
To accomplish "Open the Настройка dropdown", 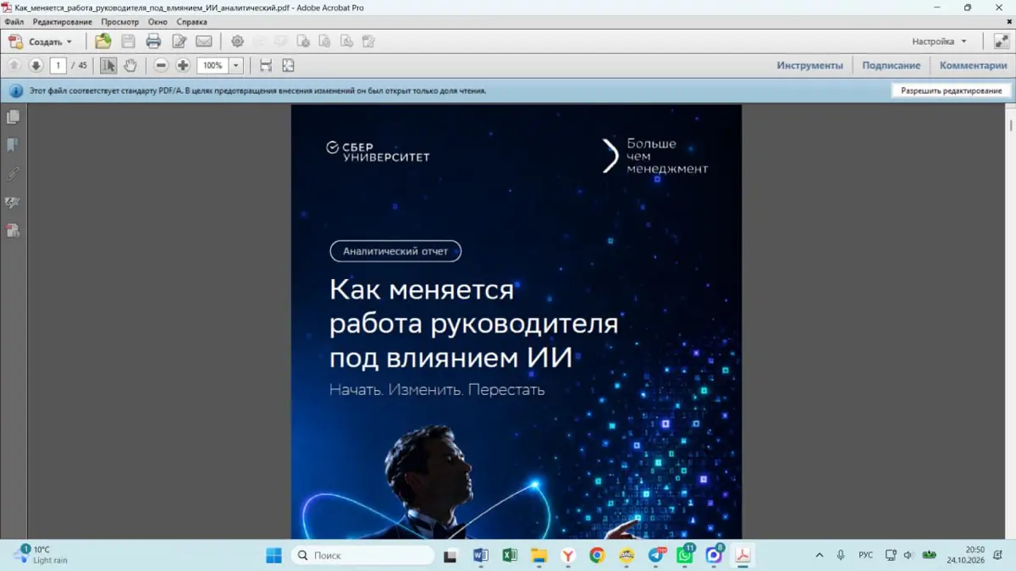I will click(939, 41).
